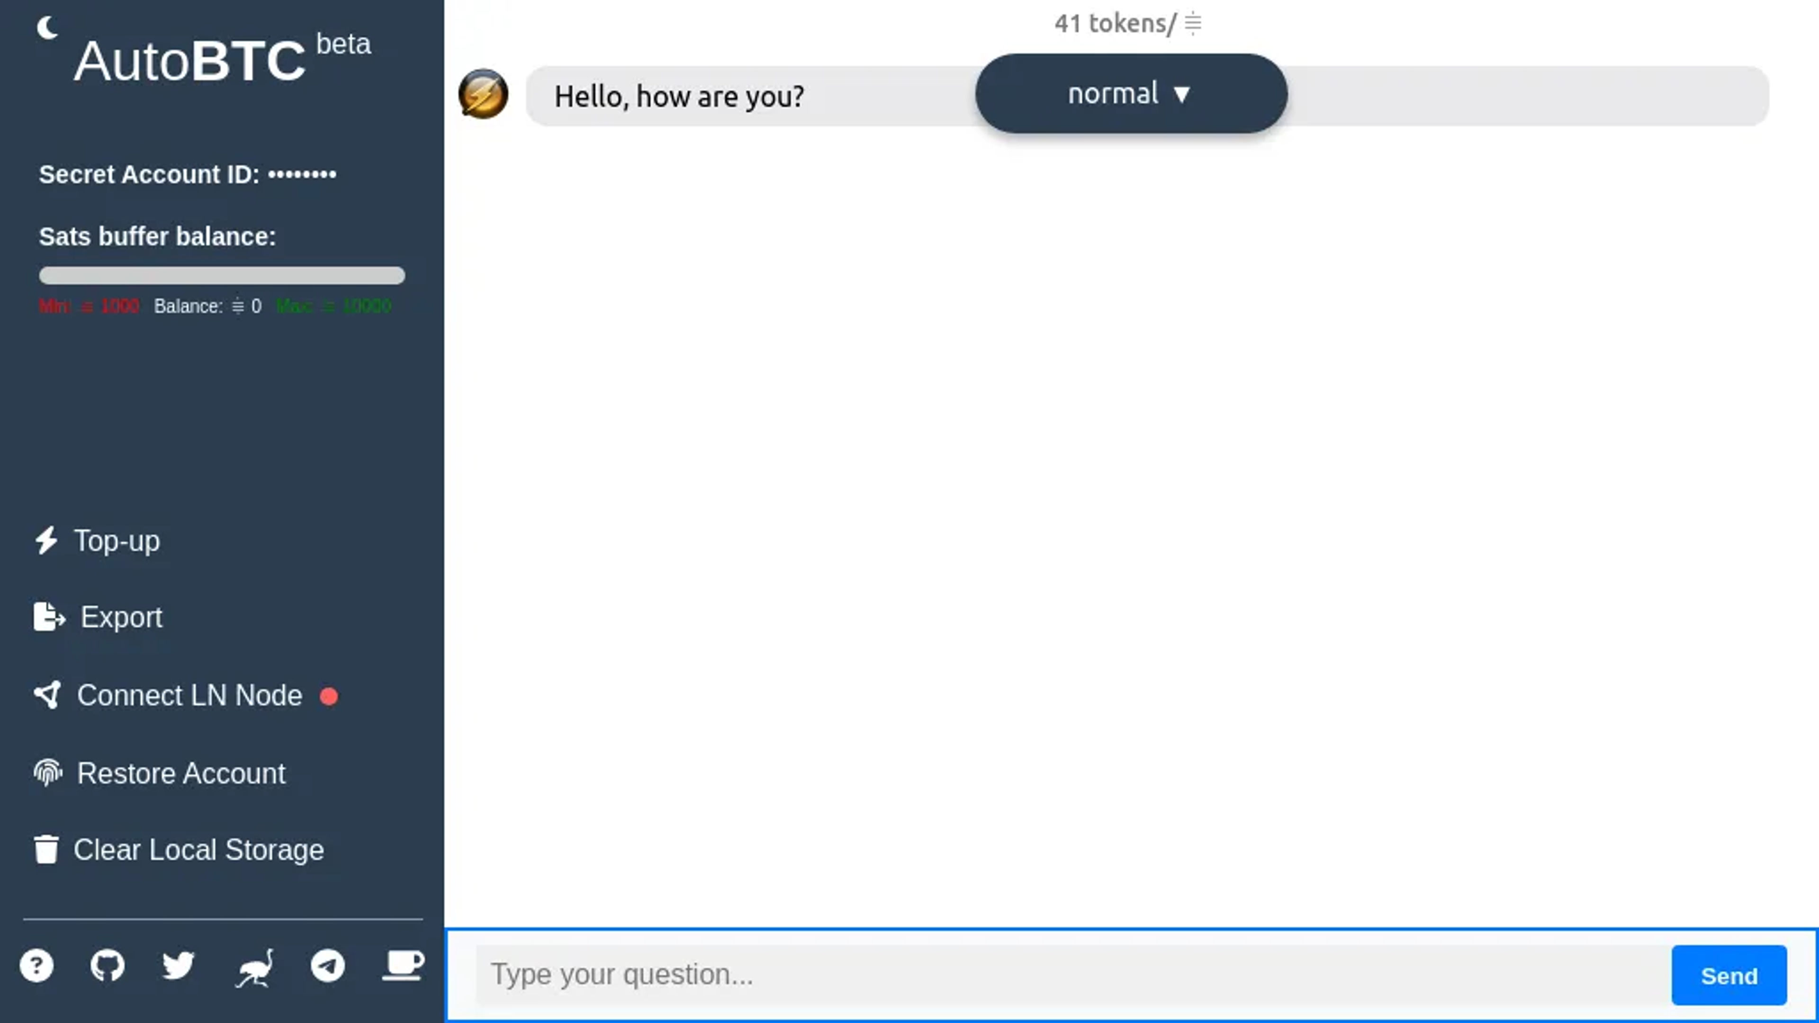
Task: Click the chat avatar emoji icon
Action: 485,96
